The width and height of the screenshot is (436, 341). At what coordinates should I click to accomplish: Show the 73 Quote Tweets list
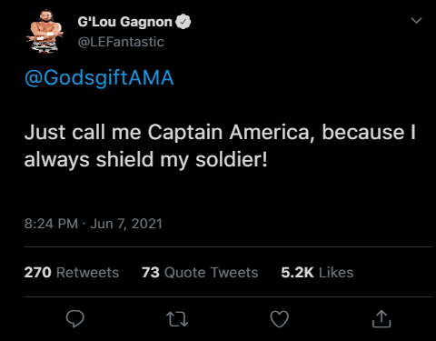(200, 272)
